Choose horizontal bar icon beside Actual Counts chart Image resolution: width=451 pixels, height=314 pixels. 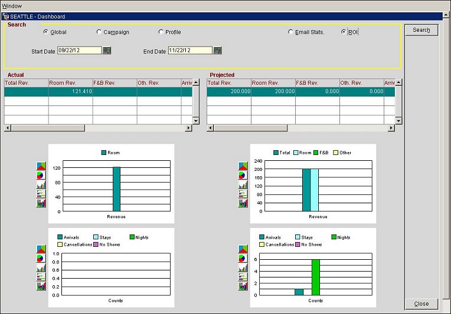41,276
